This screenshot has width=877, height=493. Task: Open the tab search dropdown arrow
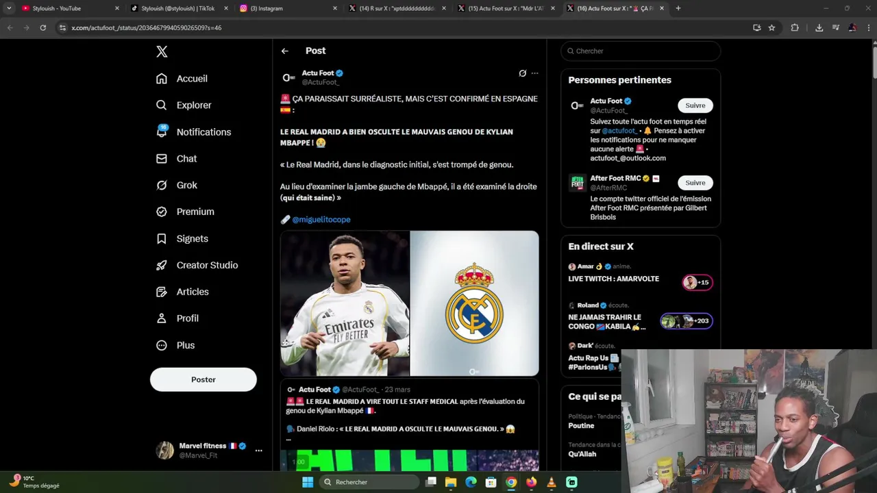pyautogui.click(x=9, y=8)
